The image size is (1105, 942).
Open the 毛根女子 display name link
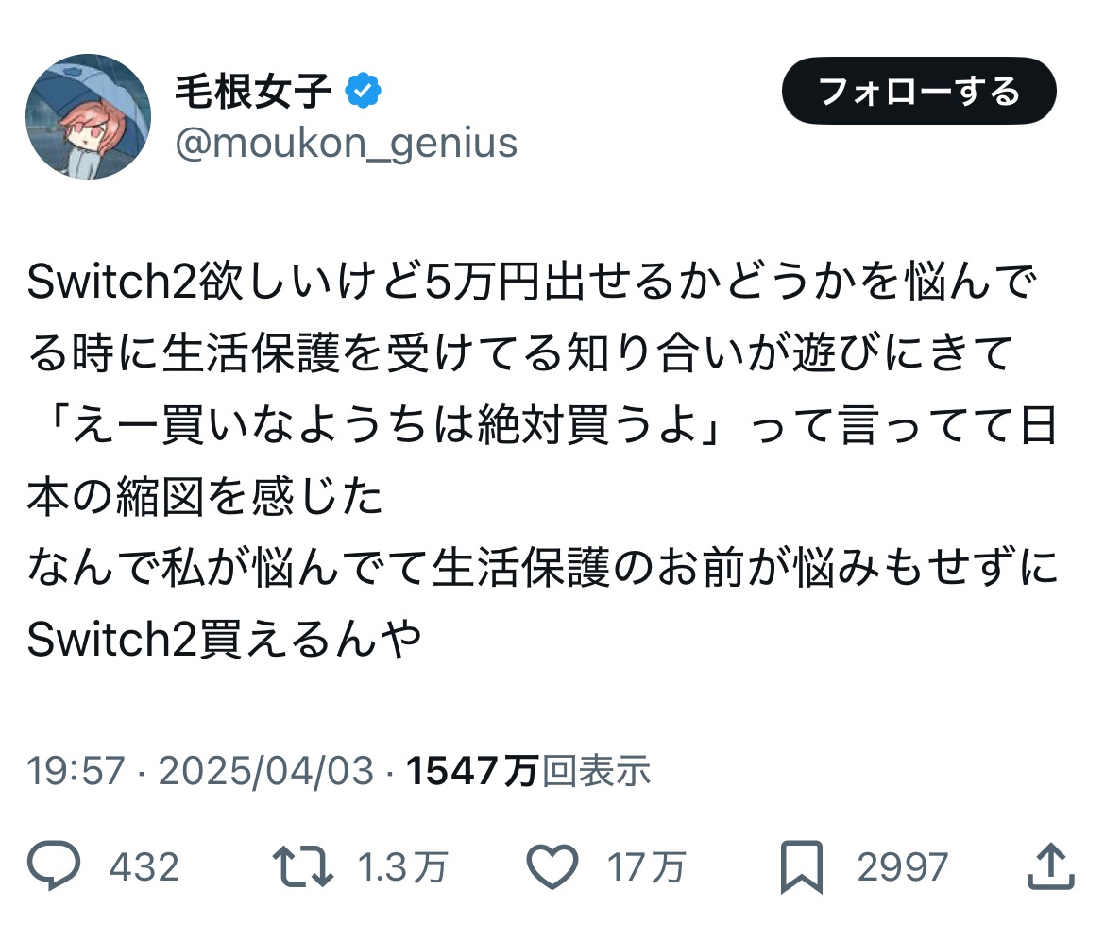coord(252,91)
